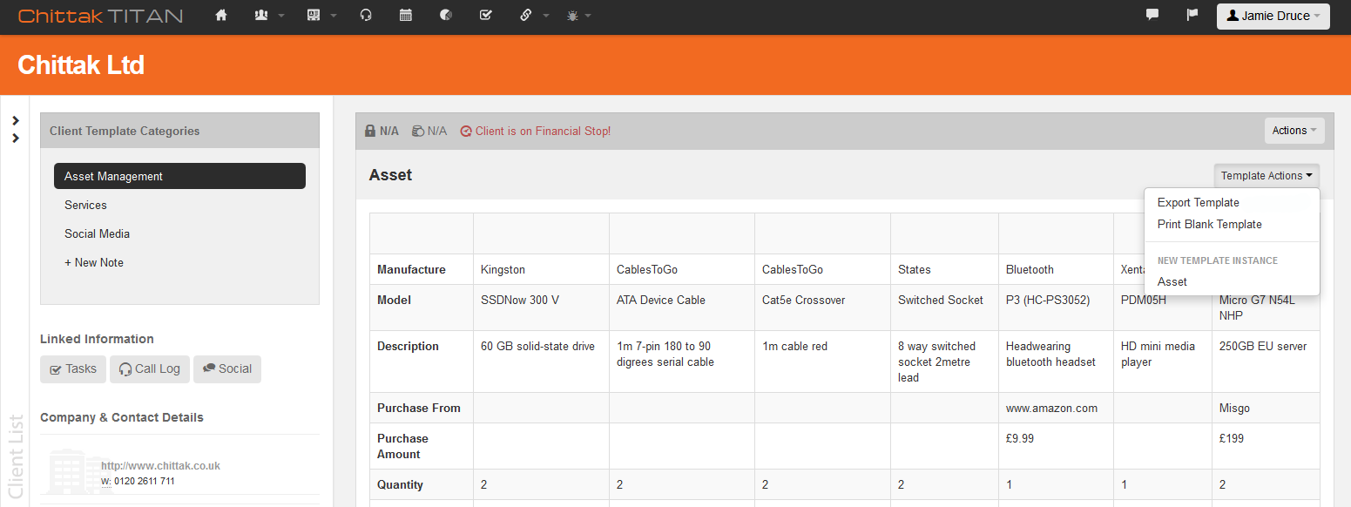Open the chain link icon menu
This screenshot has width=1351, height=507.
coord(534,15)
